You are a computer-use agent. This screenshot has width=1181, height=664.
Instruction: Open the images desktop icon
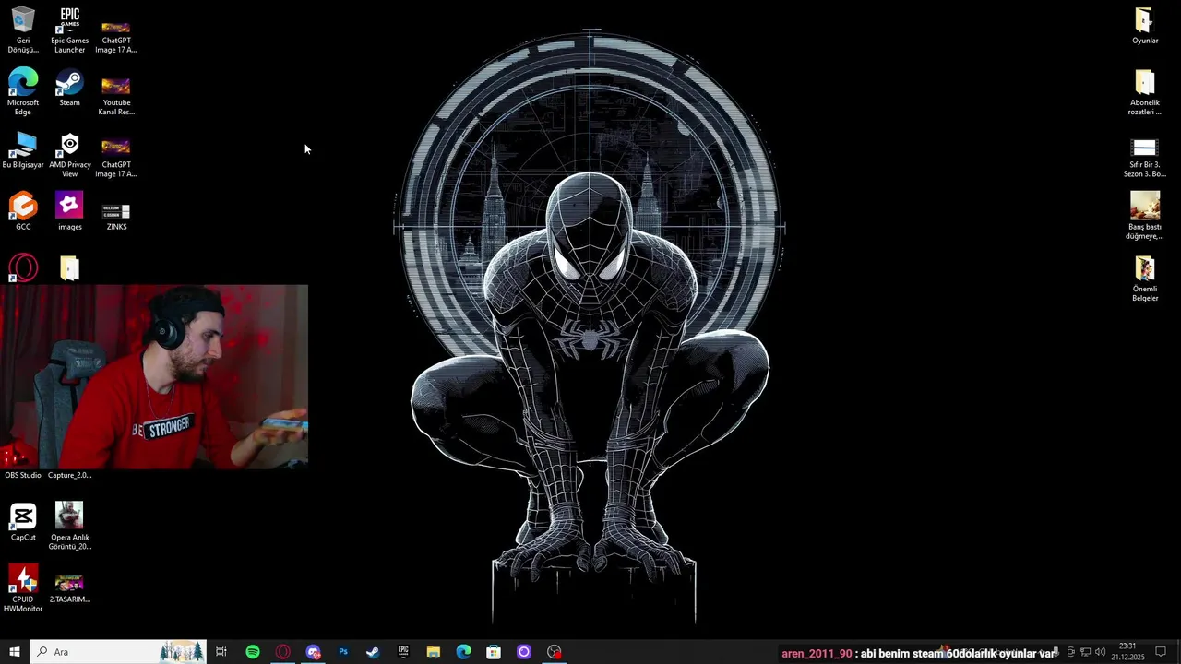[69, 211]
